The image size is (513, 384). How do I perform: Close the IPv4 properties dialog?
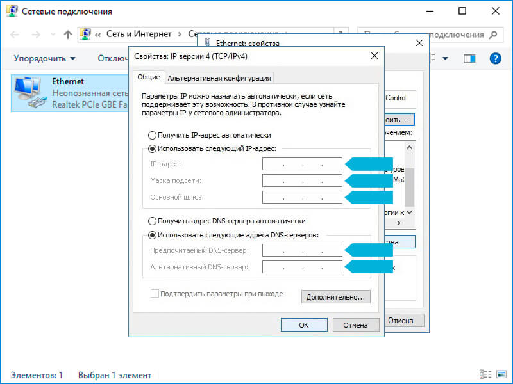[374, 56]
